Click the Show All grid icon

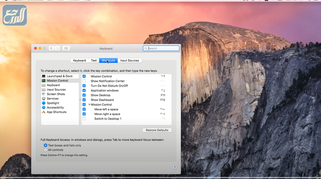coord(66,48)
